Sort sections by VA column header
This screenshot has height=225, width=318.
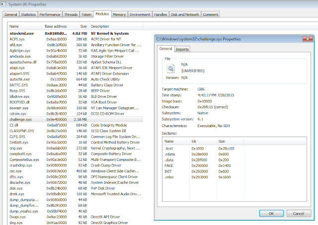pyautogui.click(x=203, y=141)
